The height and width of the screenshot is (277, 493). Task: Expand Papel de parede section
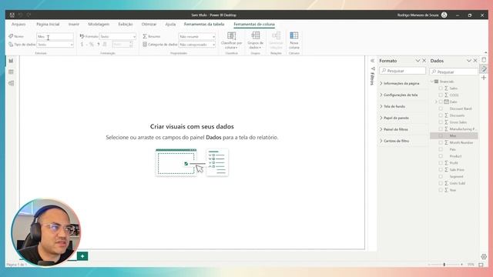[x=394, y=118]
